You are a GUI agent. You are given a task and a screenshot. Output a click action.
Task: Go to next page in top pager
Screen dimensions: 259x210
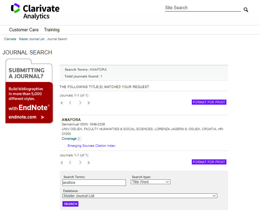pos(80,103)
